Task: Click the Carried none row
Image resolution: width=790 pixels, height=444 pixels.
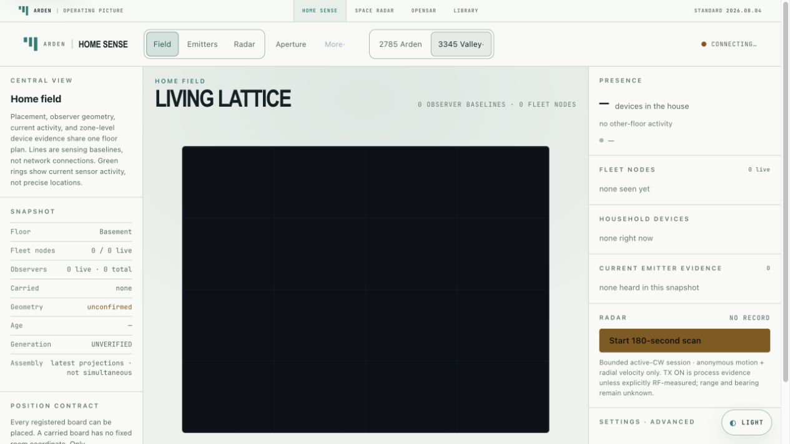Action: click(71, 288)
